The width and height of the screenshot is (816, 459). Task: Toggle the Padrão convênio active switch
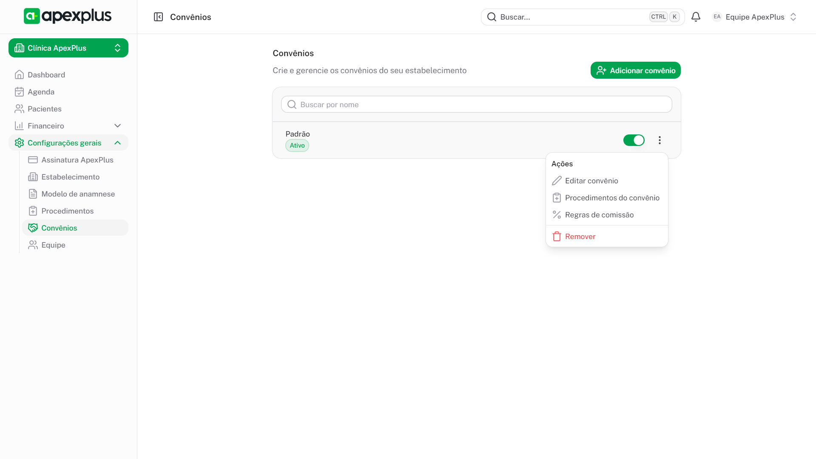634,140
